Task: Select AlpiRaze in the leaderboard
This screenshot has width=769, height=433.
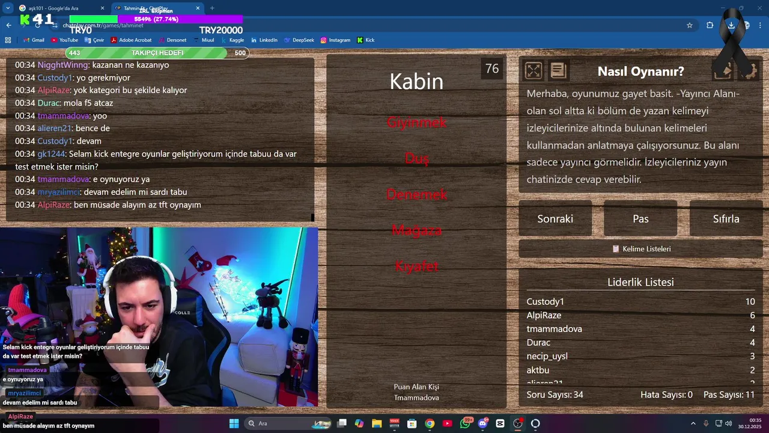Action: point(544,315)
